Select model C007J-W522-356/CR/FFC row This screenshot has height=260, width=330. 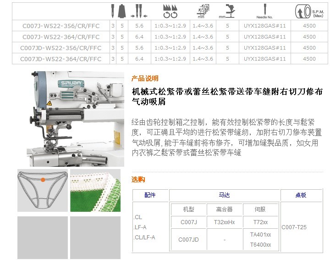(x=61, y=26)
